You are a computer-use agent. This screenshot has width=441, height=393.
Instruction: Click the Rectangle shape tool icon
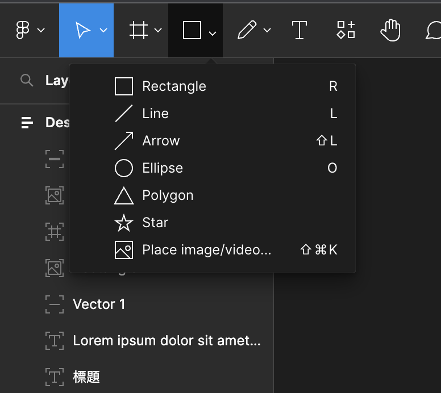192,31
